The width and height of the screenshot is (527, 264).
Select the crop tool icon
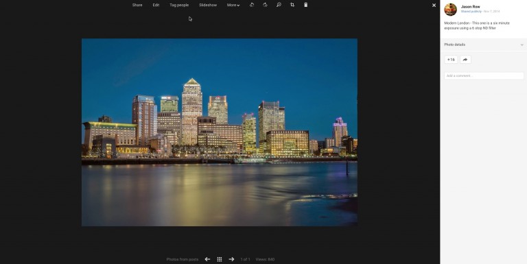pos(292,5)
